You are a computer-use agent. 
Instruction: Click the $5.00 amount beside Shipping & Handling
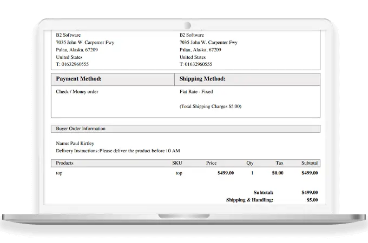coord(312,200)
